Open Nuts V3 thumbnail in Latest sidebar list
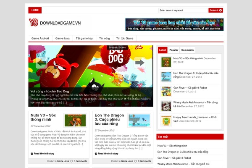Screen dimensions: 252x168 [166, 62]
